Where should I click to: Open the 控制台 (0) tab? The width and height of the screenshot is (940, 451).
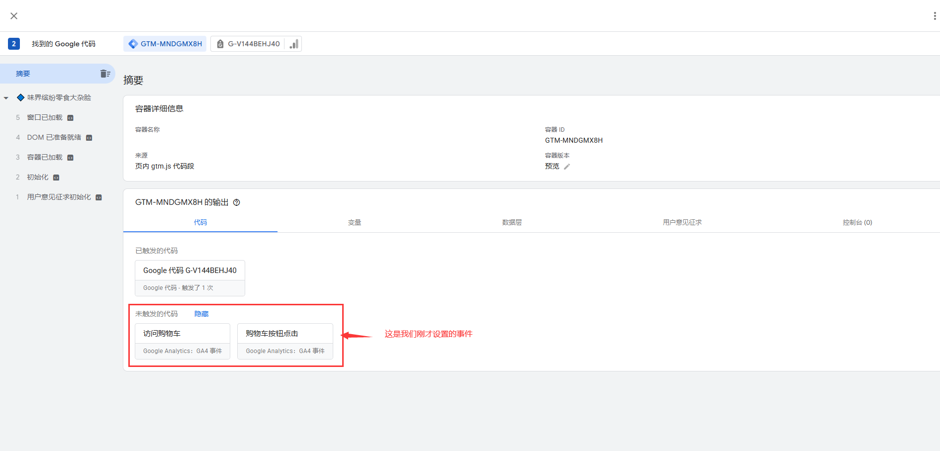[x=857, y=222]
